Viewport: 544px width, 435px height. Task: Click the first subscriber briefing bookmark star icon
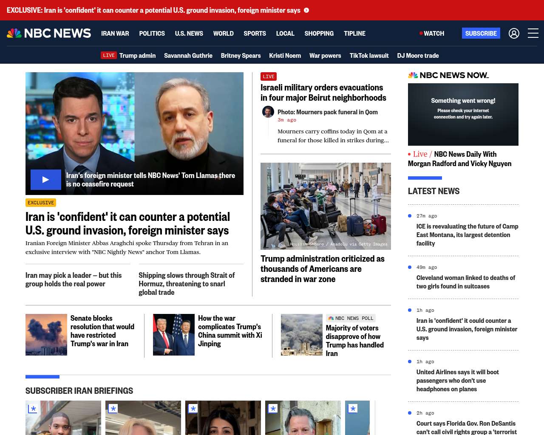click(33, 409)
